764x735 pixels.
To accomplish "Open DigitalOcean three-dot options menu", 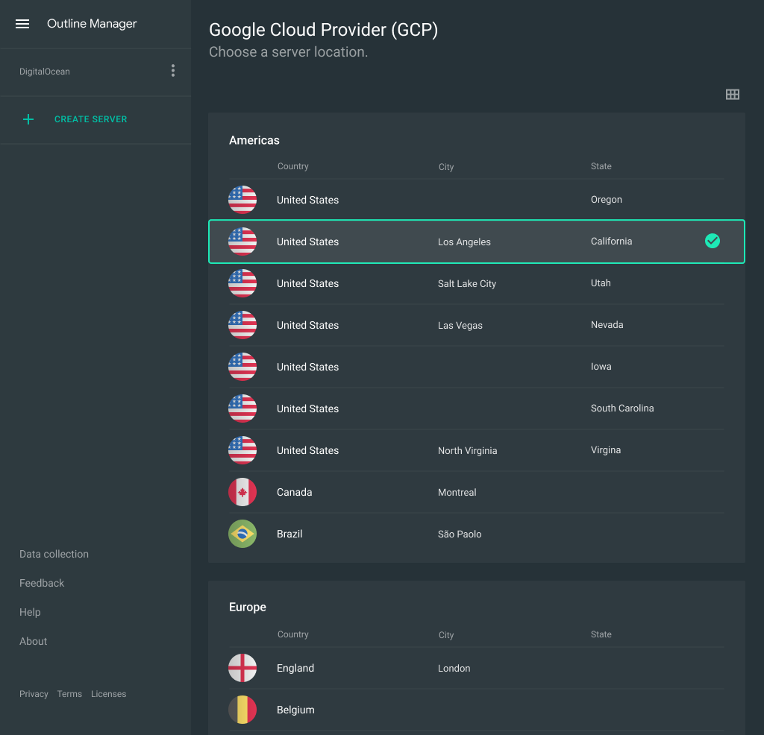I will tap(173, 71).
